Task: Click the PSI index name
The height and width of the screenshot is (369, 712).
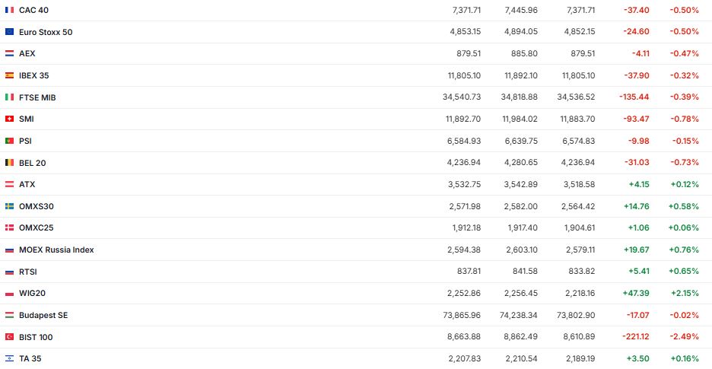Action: 25,141
